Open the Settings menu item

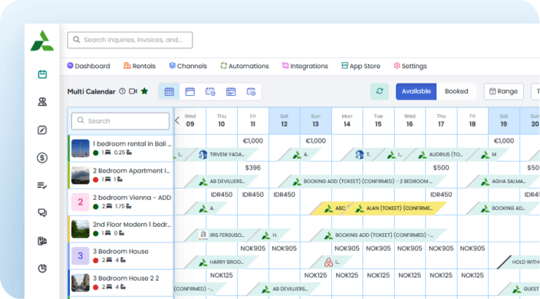(x=410, y=66)
